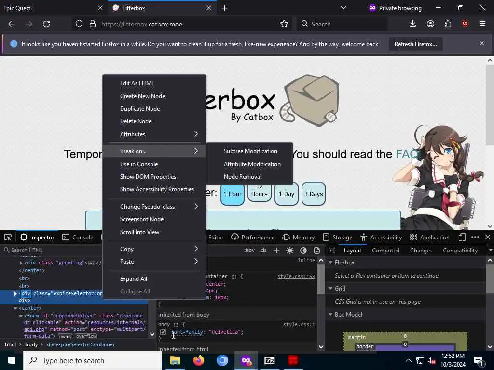Open the Compatibility sidebar tab
The width and height of the screenshot is (494, 370).
pyautogui.click(x=460, y=251)
